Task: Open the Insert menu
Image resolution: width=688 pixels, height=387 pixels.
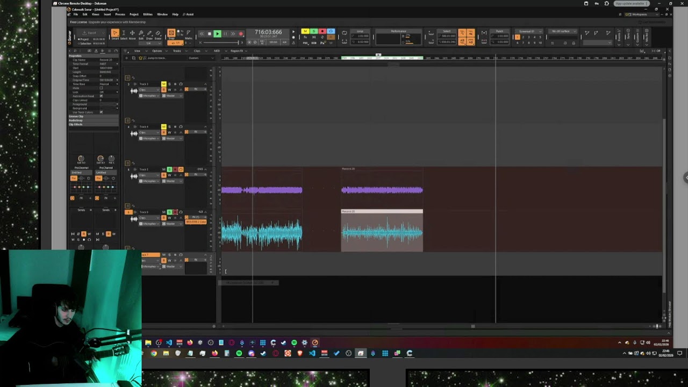Action: (x=107, y=15)
